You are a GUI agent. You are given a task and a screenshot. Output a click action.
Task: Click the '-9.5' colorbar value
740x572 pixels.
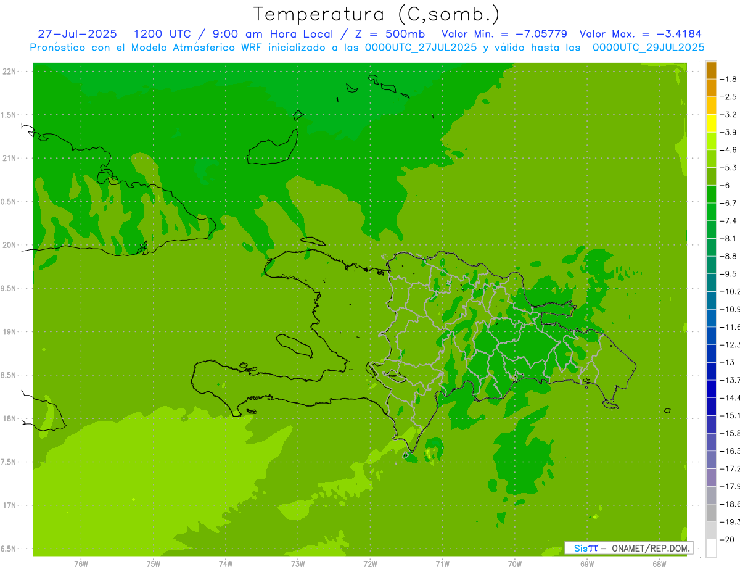pyautogui.click(x=728, y=274)
